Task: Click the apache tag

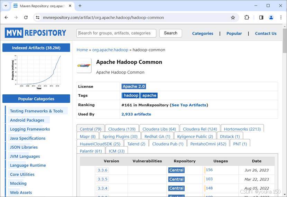Action: click(x=149, y=95)
